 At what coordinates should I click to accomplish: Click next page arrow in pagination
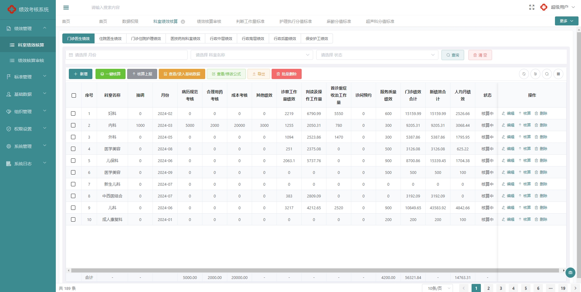click(x=575, y=288)
